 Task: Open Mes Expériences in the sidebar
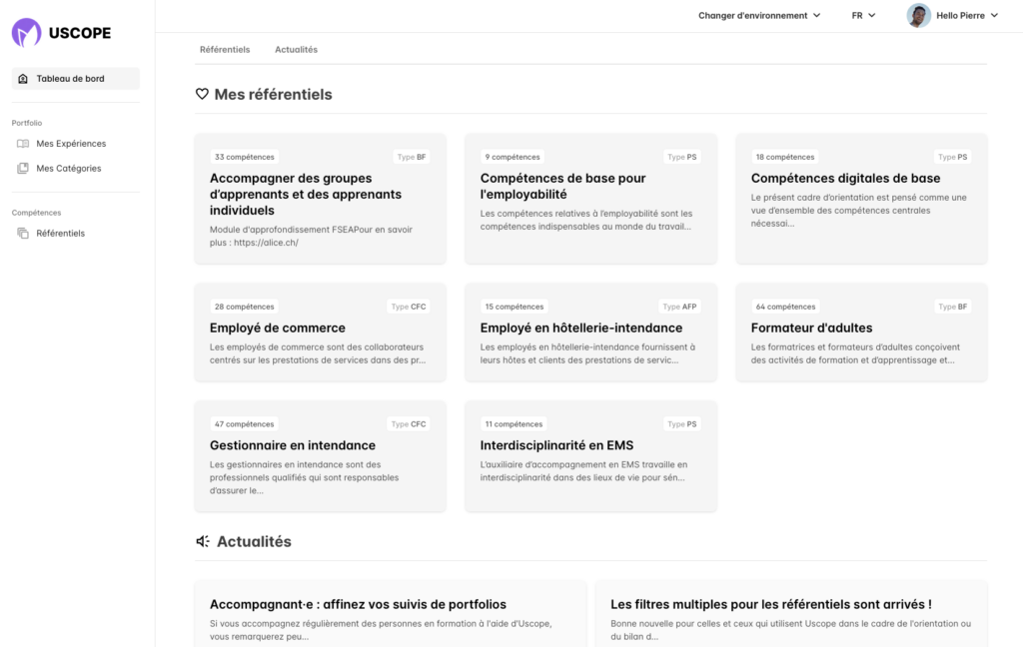[71, 144]
